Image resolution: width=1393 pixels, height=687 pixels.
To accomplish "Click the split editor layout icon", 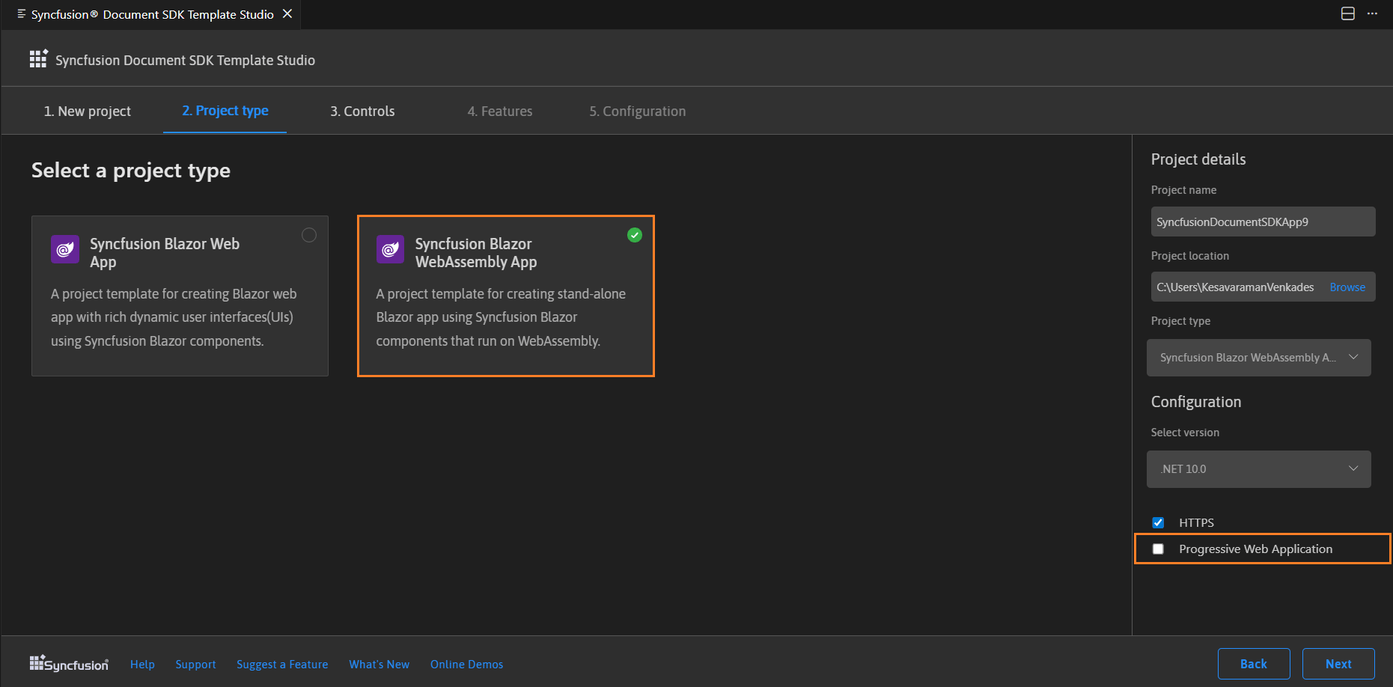I will coord(1347,14).
